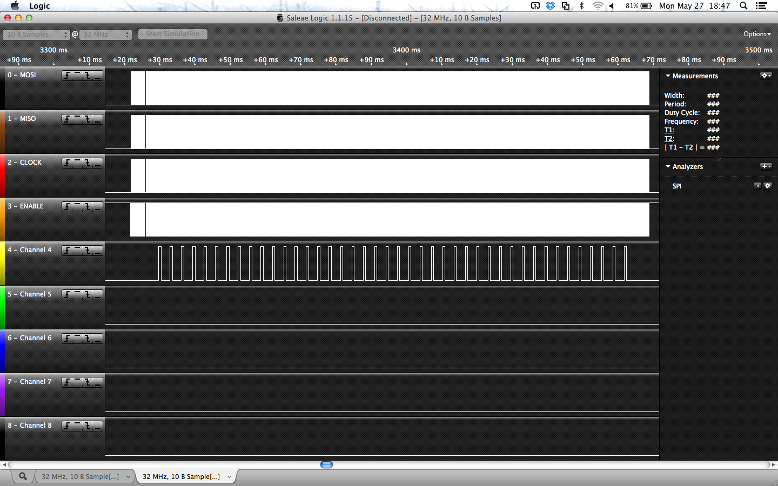Click the Channel 6 blue color strip
This screenshot has width=778, height=486.
click(2, 351)
